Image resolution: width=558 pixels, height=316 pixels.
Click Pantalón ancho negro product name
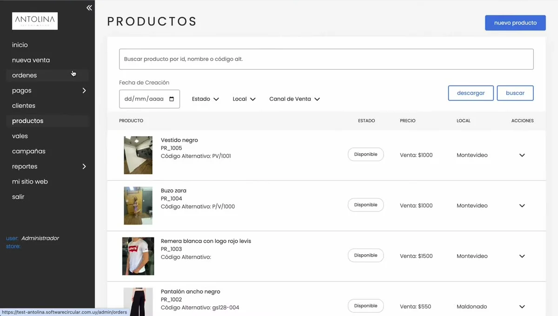coord(191,292)
